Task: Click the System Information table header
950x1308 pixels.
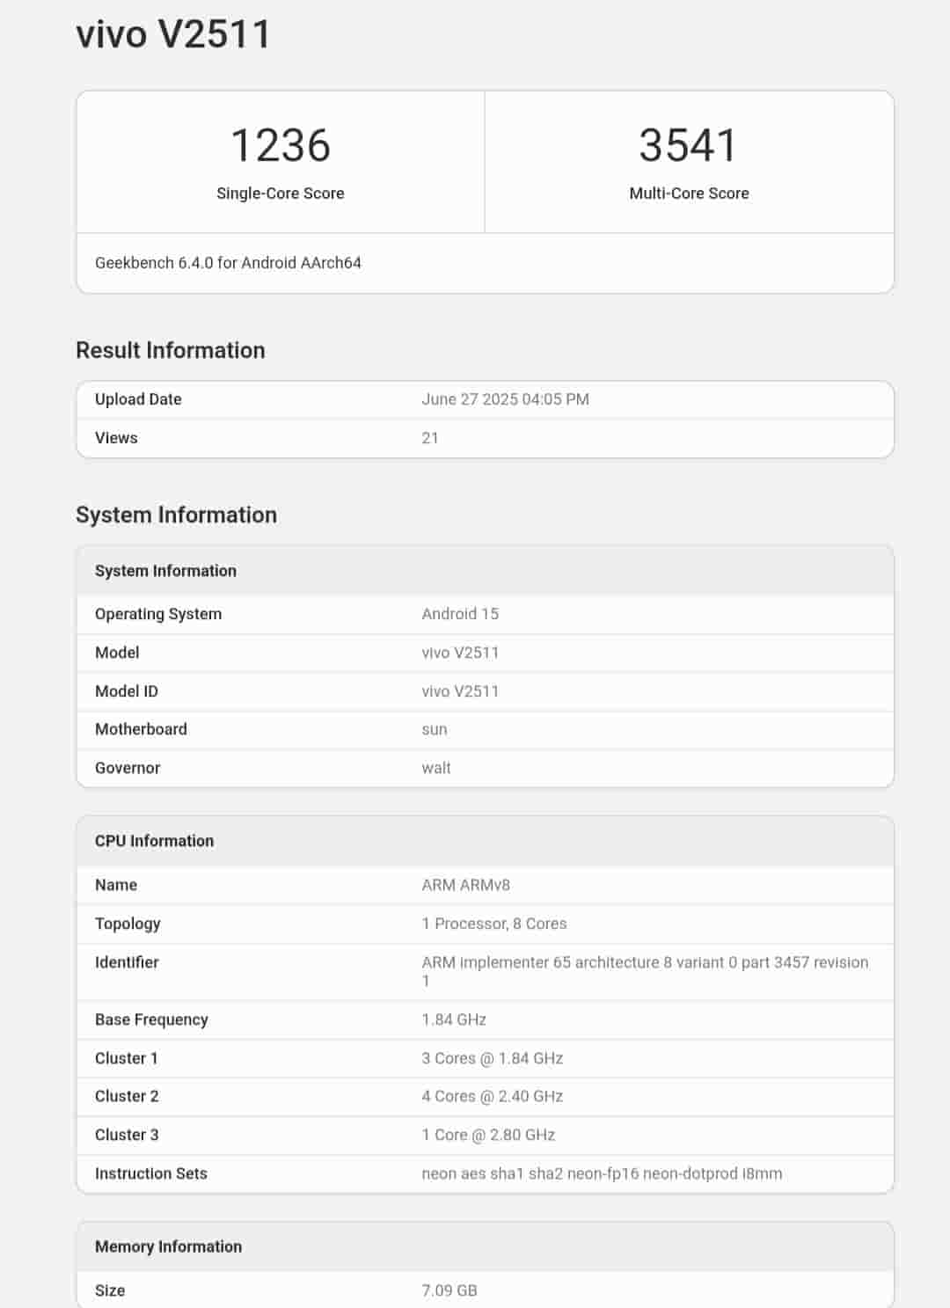Action: [165, 571]
